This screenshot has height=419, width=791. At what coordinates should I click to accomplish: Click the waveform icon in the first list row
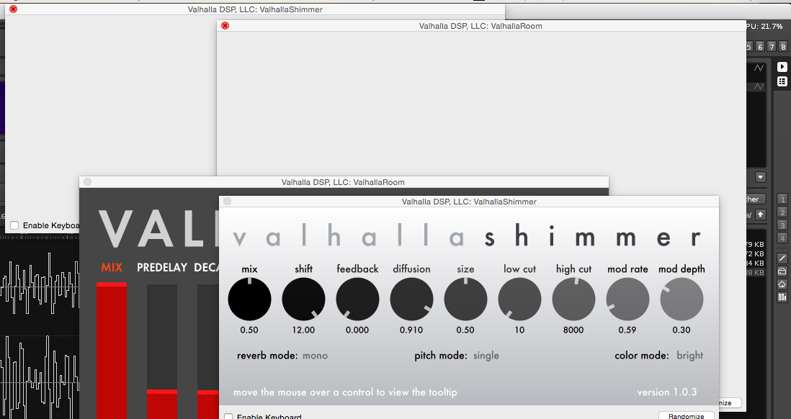759,68
